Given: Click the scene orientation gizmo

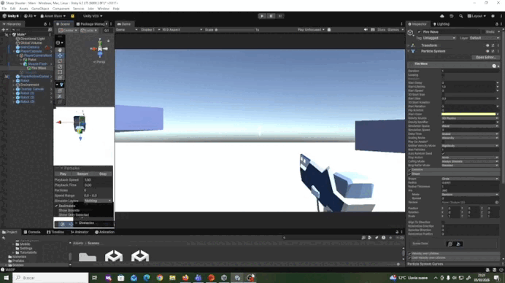Looking at the screenshot, I should coord(100,49).
